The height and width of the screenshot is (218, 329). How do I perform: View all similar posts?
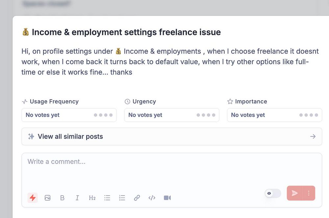click(x=70, y=137)
